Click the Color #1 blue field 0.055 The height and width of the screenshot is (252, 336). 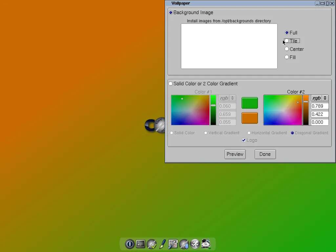227,122
